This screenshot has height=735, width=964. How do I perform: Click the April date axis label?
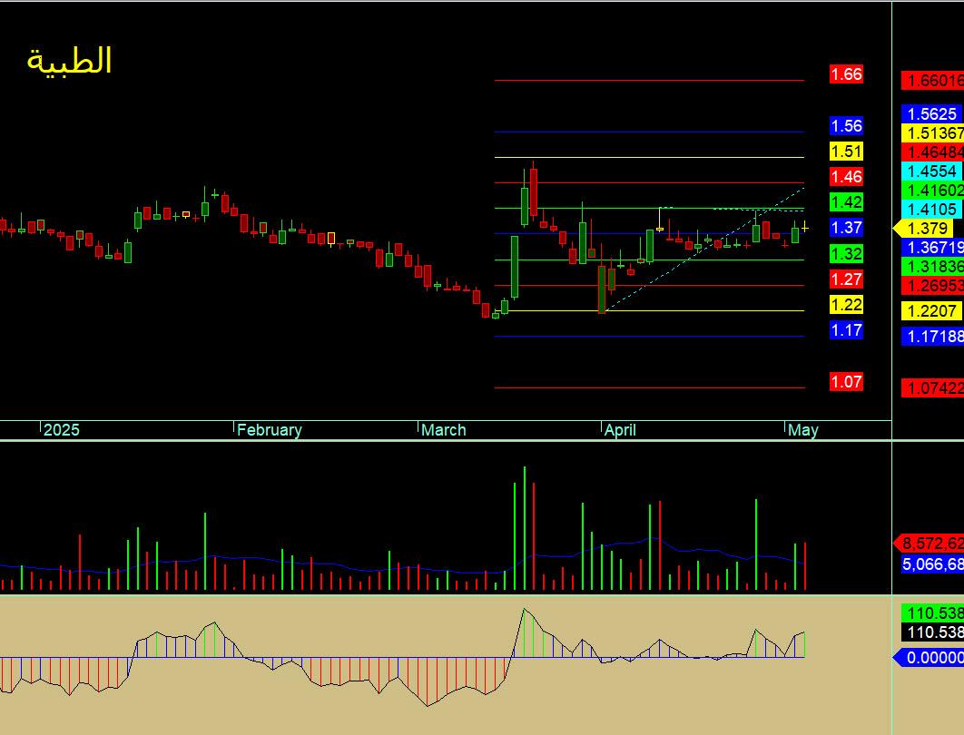620,429
